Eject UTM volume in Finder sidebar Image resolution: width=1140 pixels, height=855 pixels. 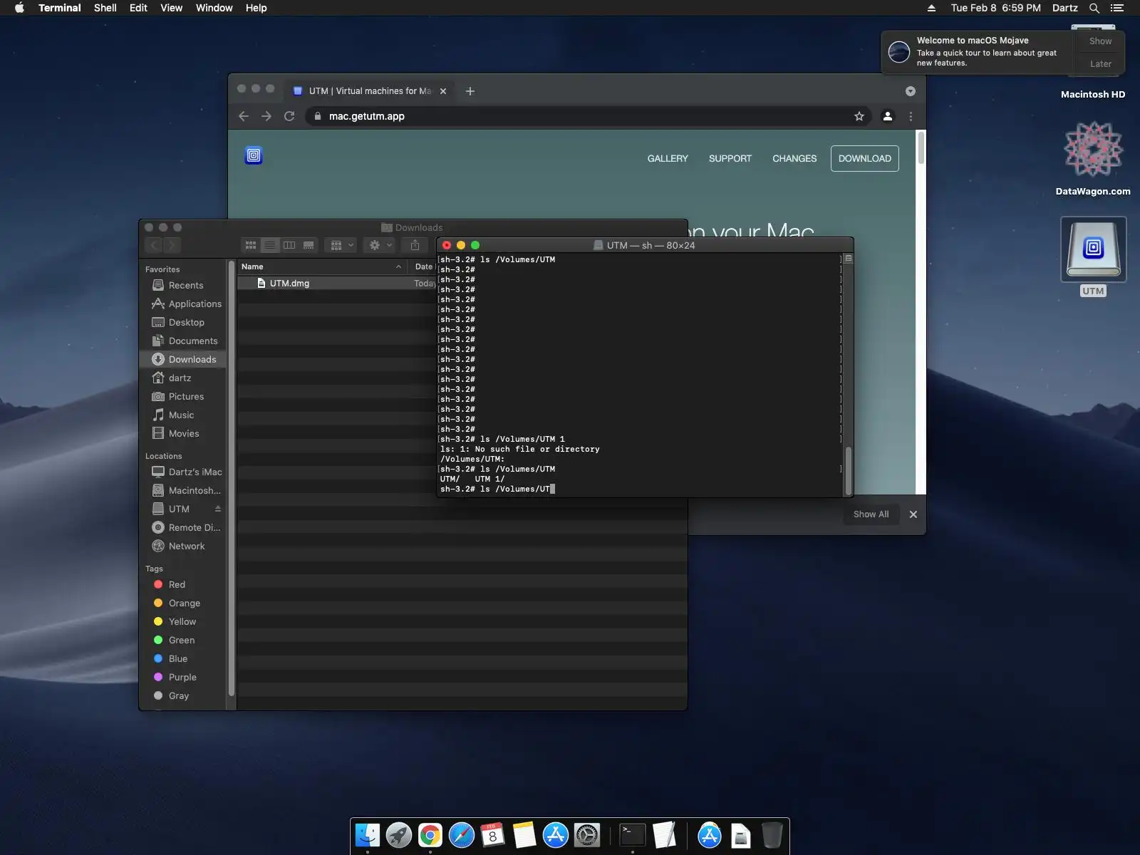click(218, 509)
